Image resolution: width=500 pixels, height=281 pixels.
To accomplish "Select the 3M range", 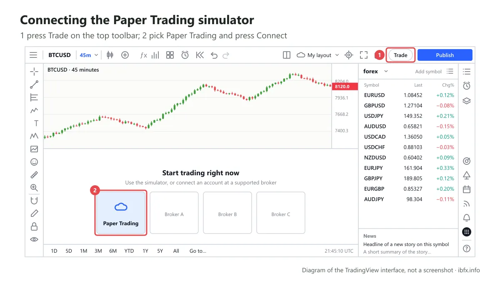I will [98, 251].
